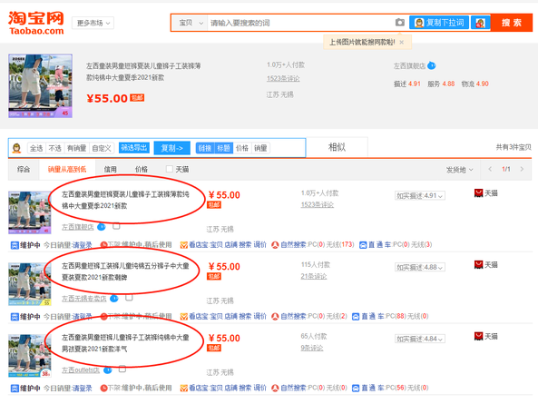
Task: Check the 天猫 filter checkbox
Action: click(x=169, y=169)
